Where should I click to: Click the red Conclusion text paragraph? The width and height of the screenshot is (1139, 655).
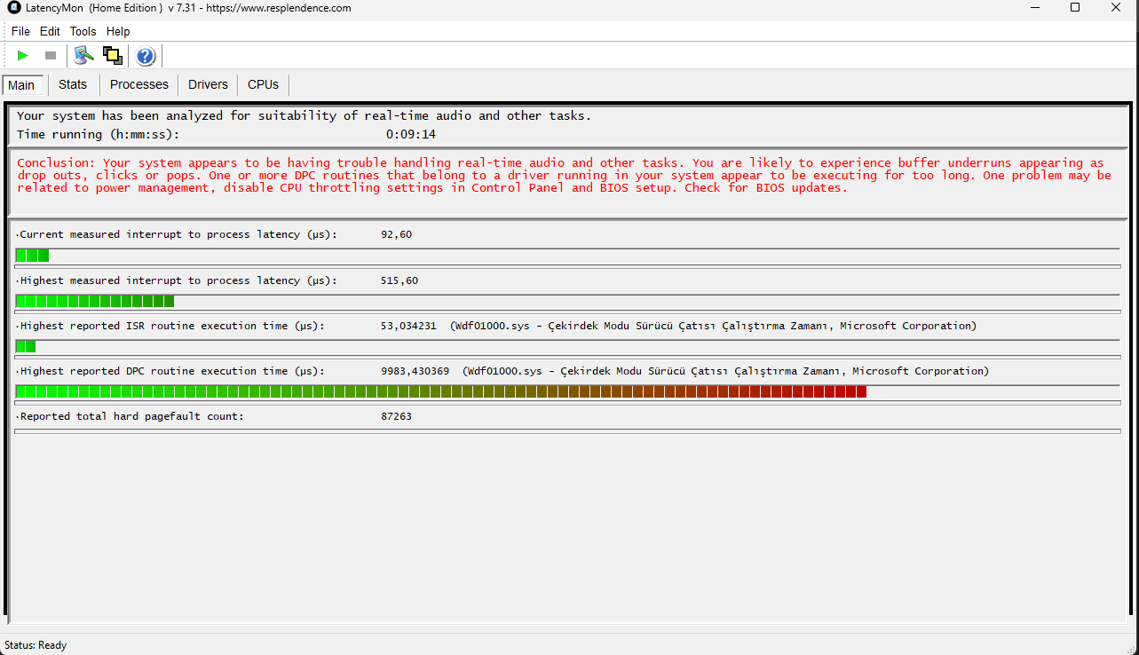tap(565, 176)
